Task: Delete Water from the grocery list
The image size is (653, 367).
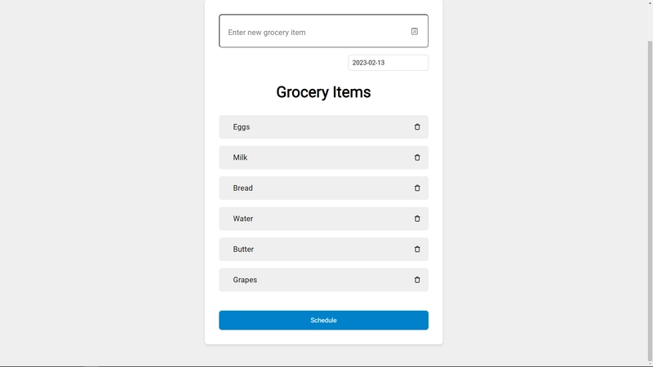Action: [x=417, y=219]
